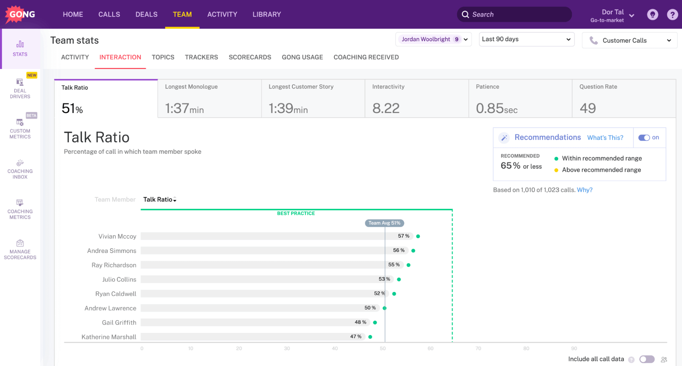The width and height of the screenshot is (682, 366).
Task: Click the Gong logo
Action: [x=20, y=14]
